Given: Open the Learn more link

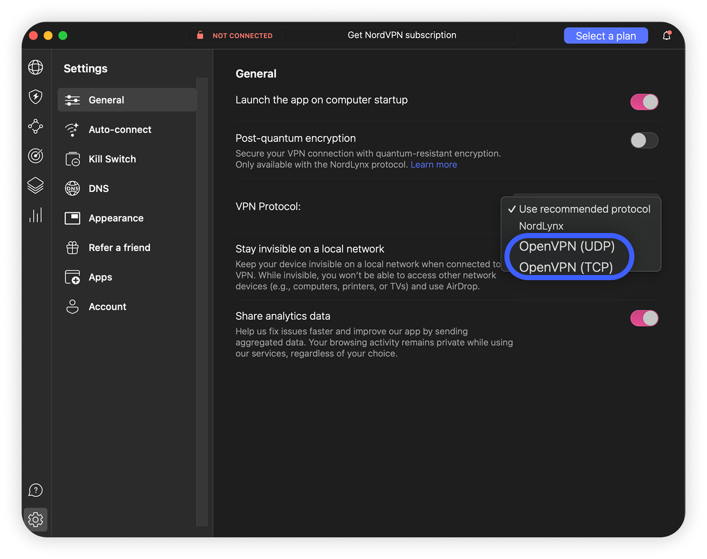Looking at the screenshot, I should 434,165.
